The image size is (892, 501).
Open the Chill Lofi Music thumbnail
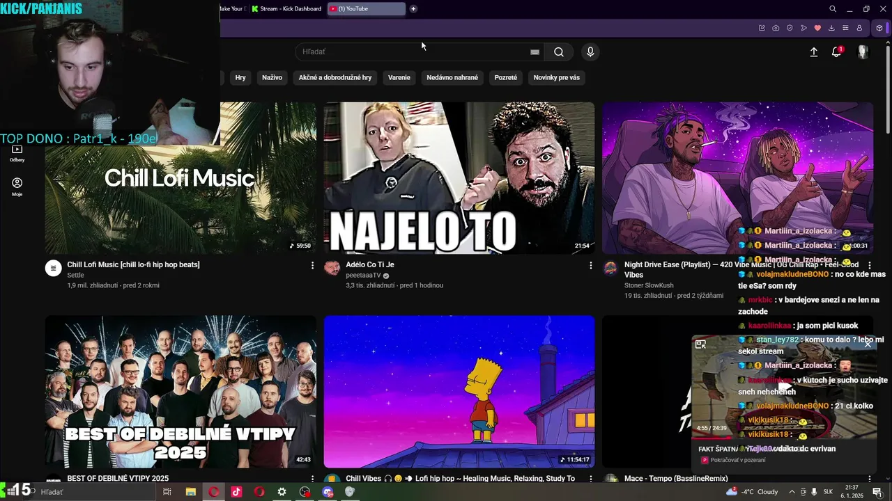180,178
